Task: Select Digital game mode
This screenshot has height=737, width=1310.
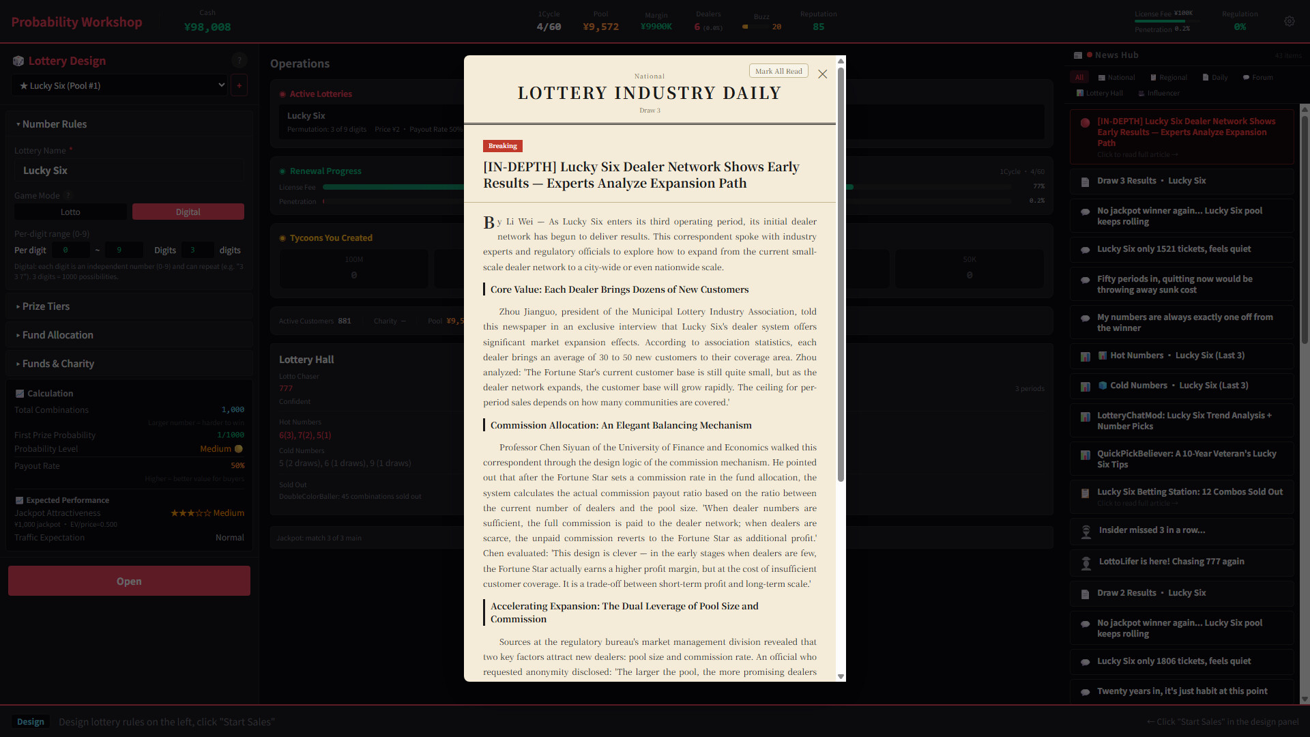Action: [x=188, y=212]
